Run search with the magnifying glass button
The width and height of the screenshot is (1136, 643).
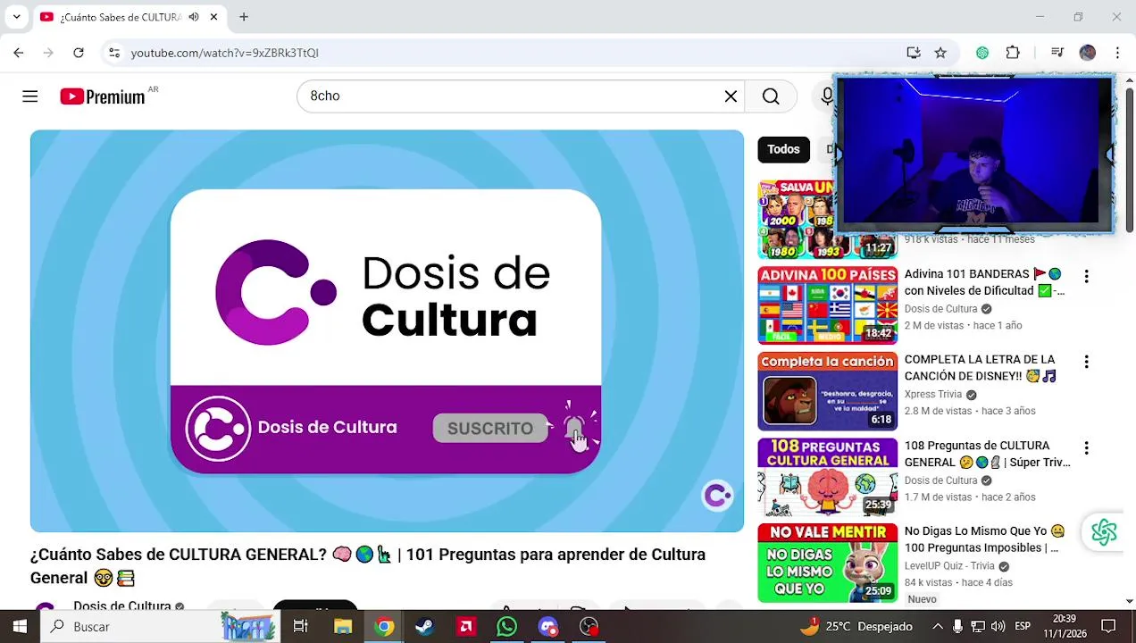[x=771, y=96]
